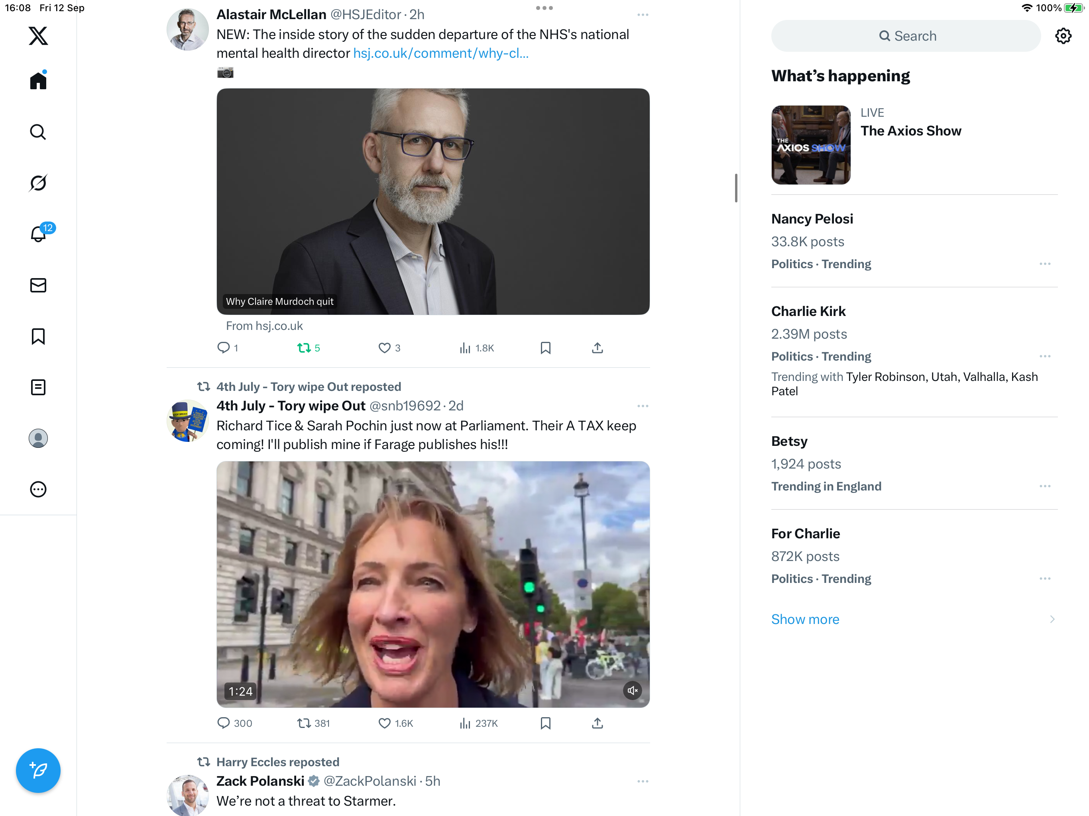This screenshot has width=1089, height=816.
Task: Open Lists icon in sidebar
Action: 38,387
